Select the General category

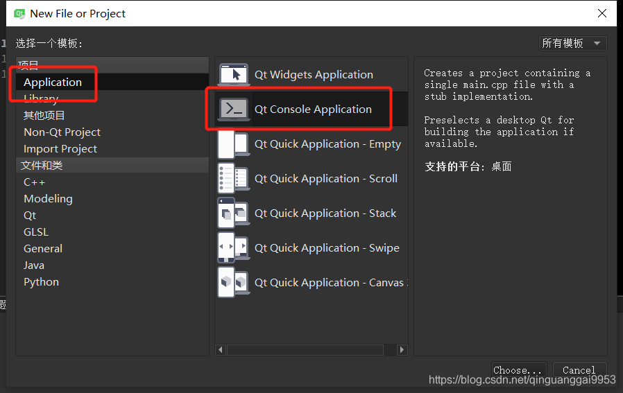coord(112,249)
